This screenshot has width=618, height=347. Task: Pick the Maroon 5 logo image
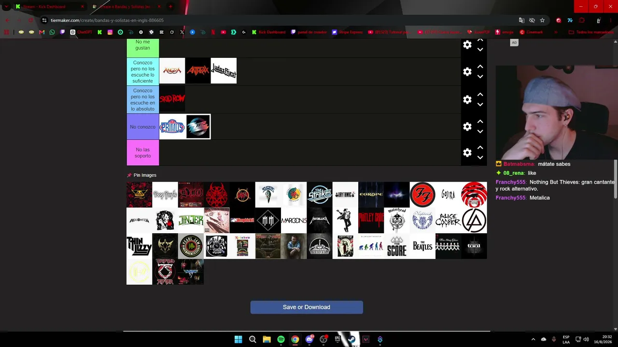click(x=294, y=220)
